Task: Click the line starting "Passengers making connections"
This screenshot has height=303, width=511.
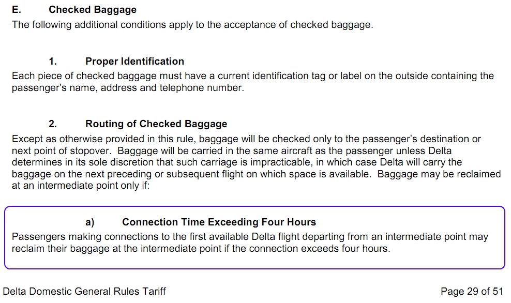Action: (250, 237)
